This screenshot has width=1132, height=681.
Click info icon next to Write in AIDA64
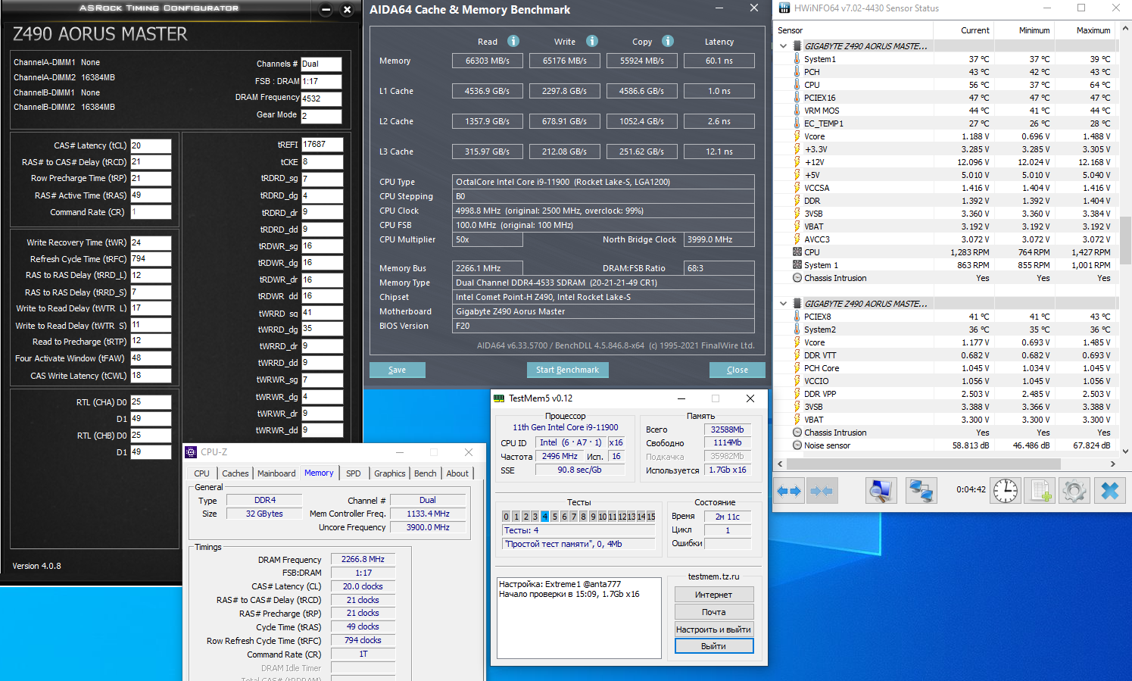(x=592, y=41)
